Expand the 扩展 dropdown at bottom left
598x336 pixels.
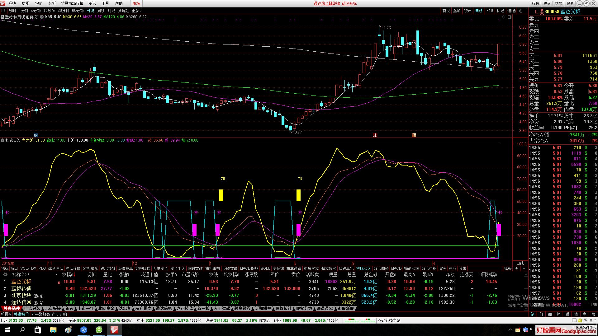[6, 315]
